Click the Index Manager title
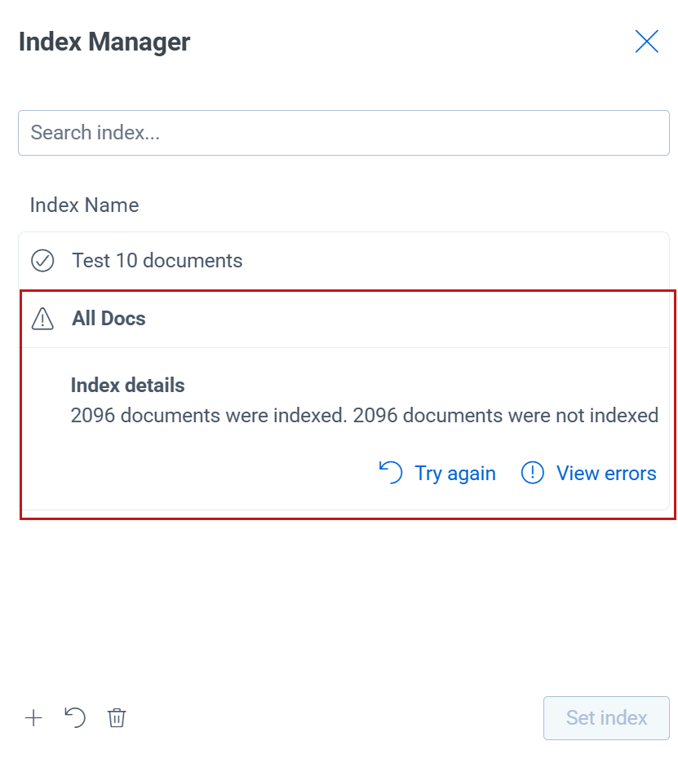678x763 pixels. point(104,41)
